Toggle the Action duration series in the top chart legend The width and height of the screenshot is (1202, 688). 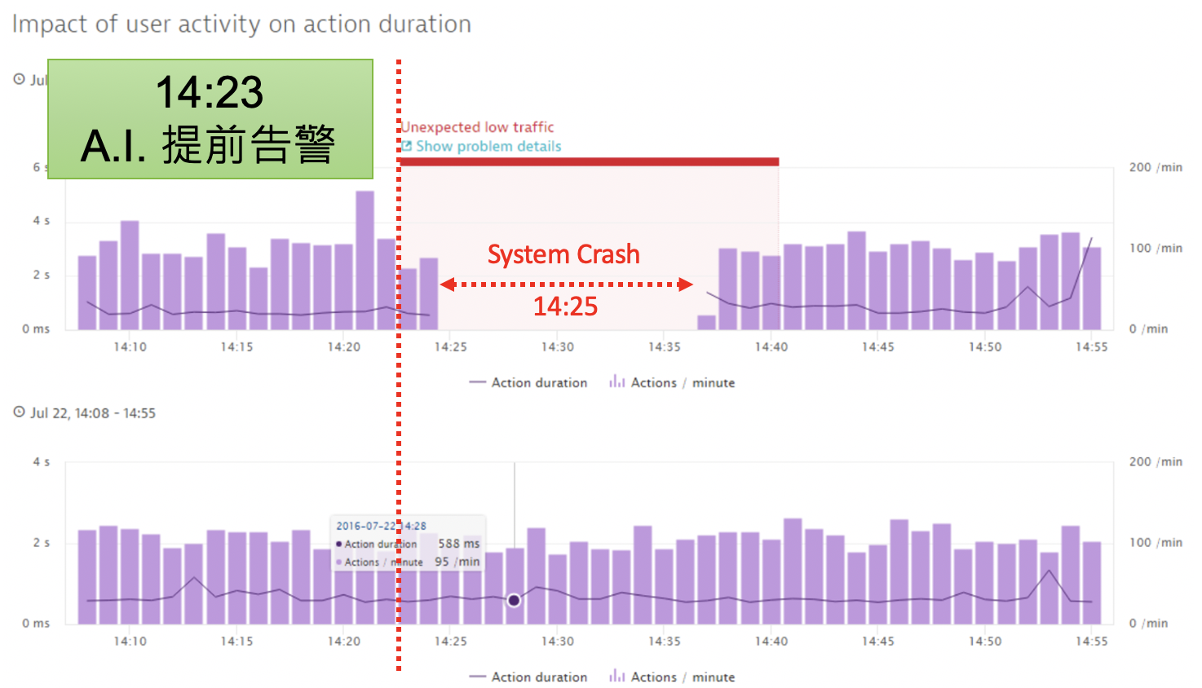538,382
